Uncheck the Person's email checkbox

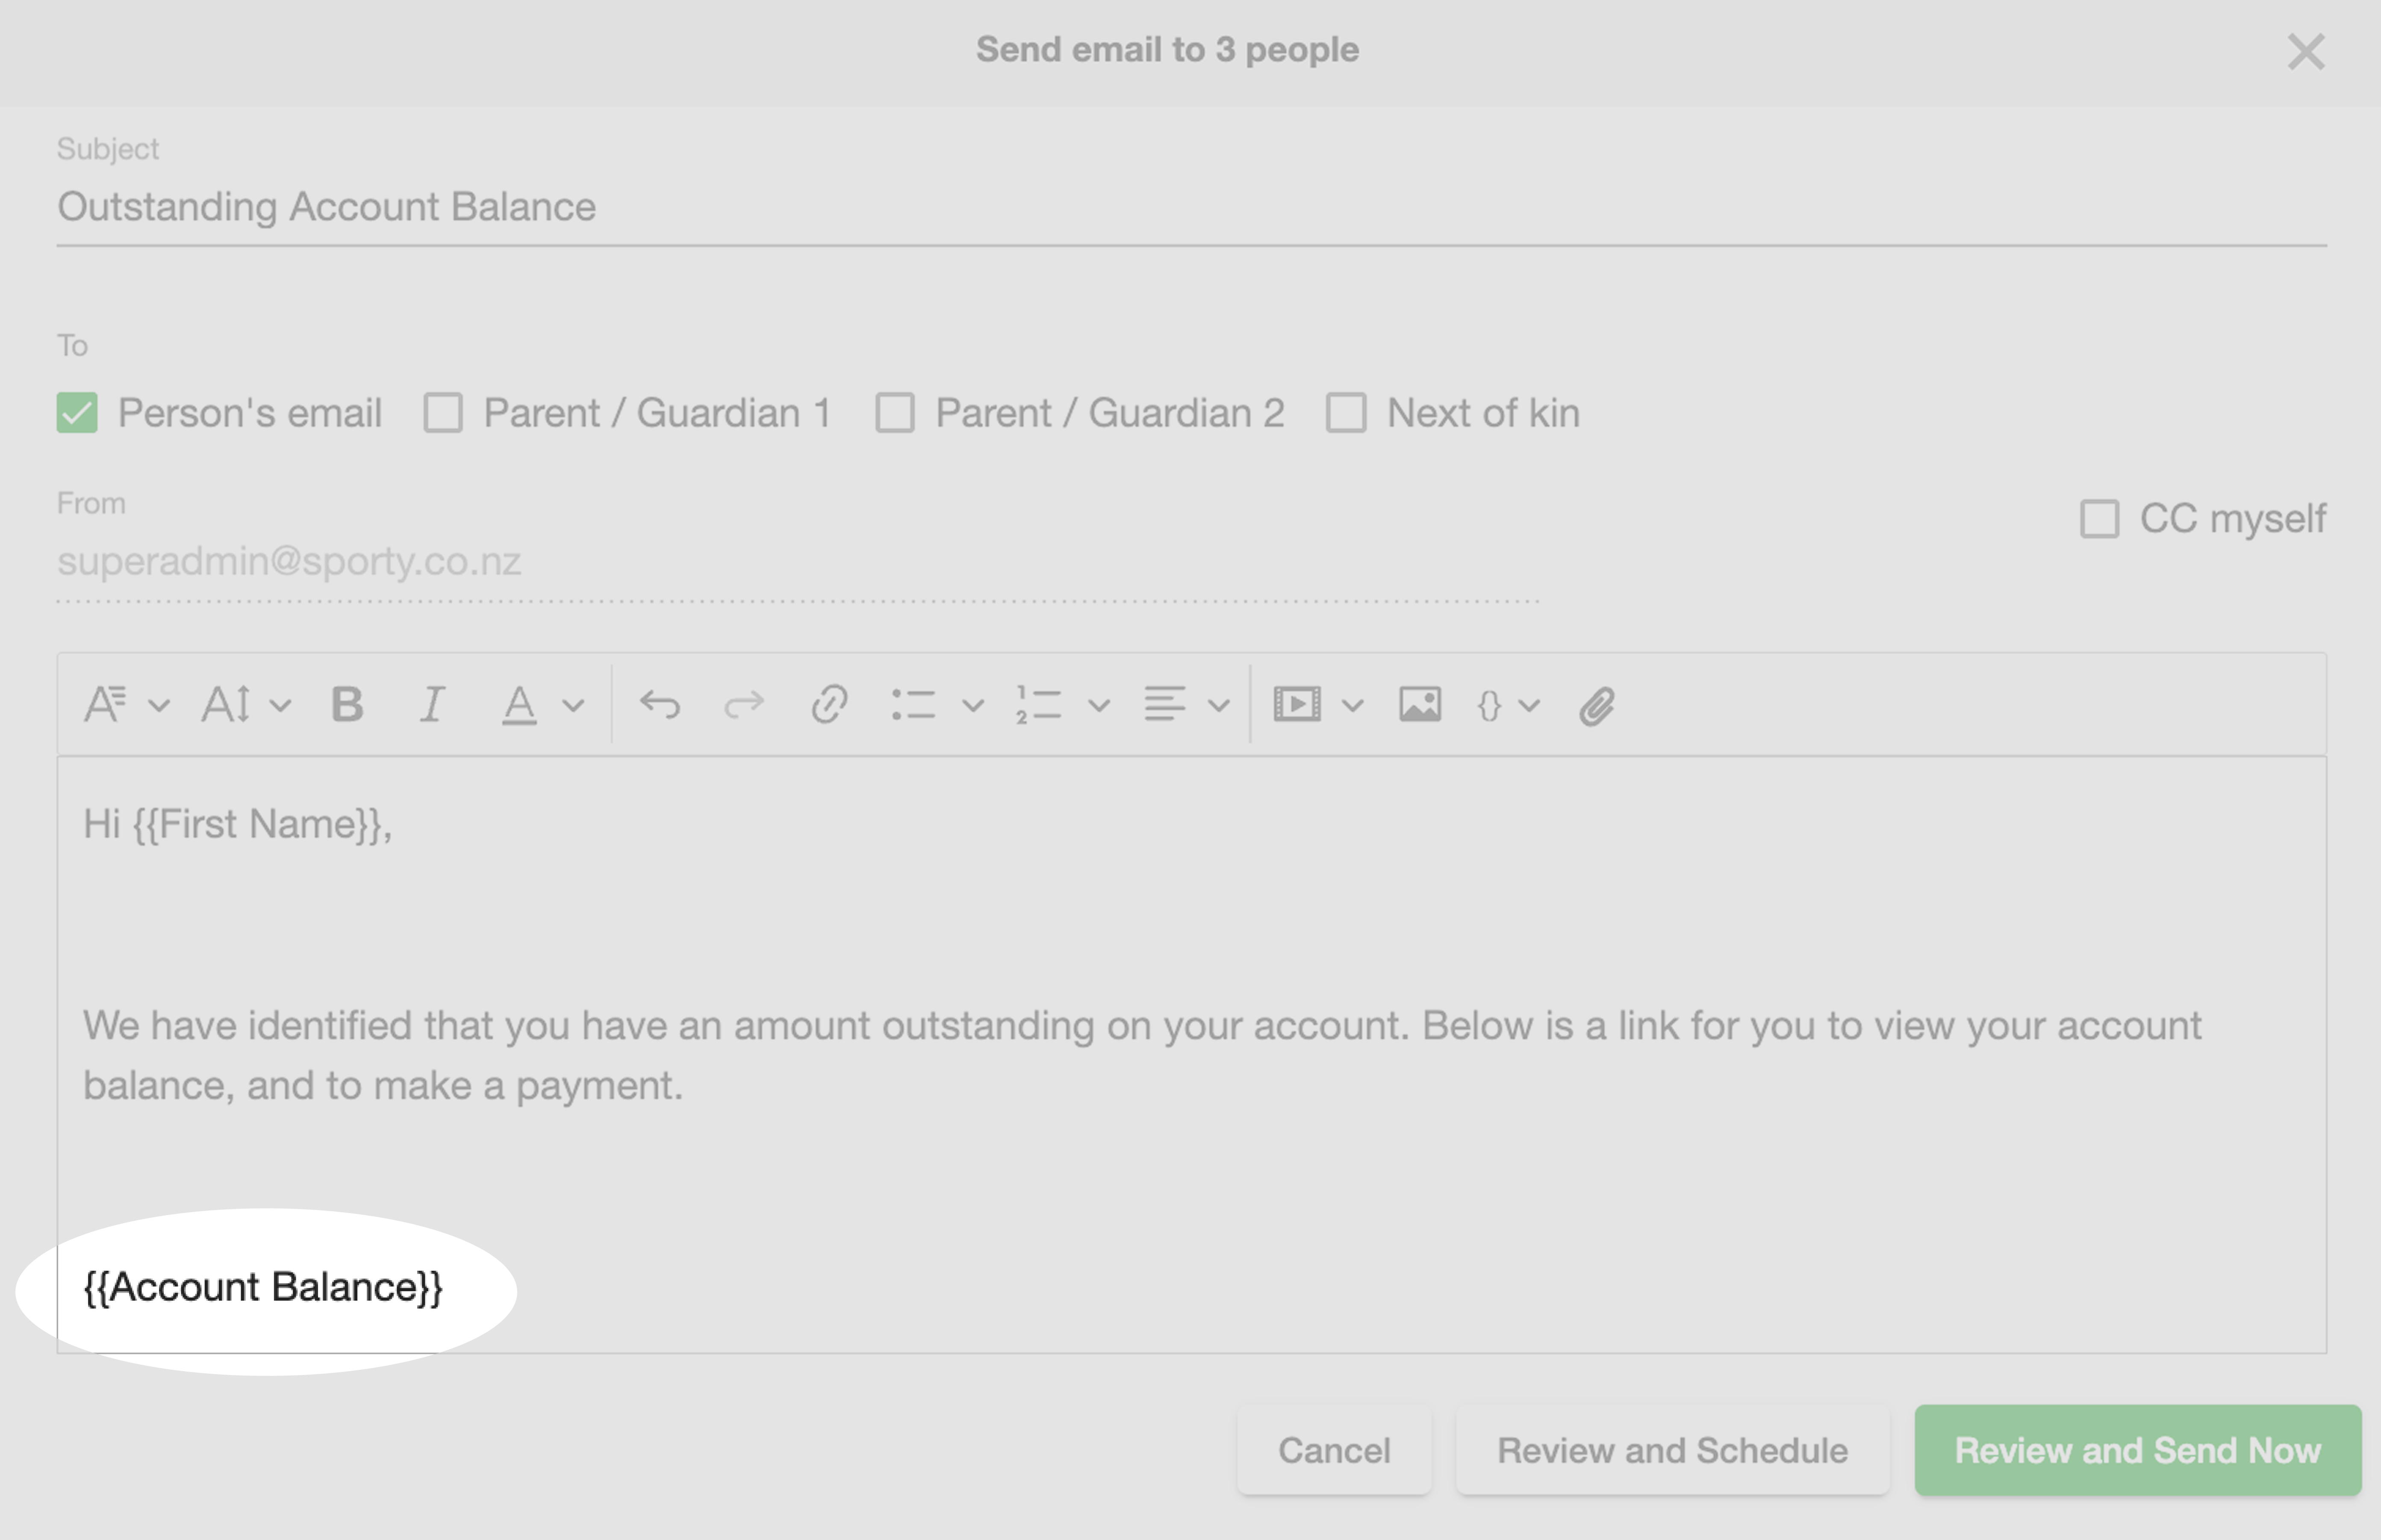click(x=77, y=413)
